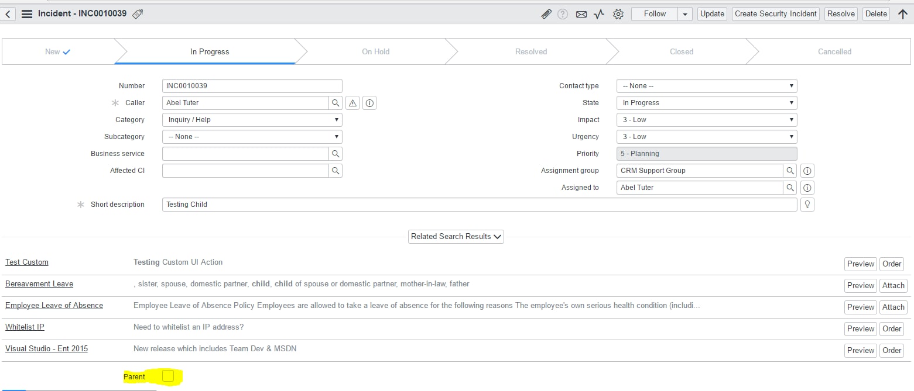Open the Urgency dropdown
This screenshot has height=391, width=914.
click(x=707, y=137)
